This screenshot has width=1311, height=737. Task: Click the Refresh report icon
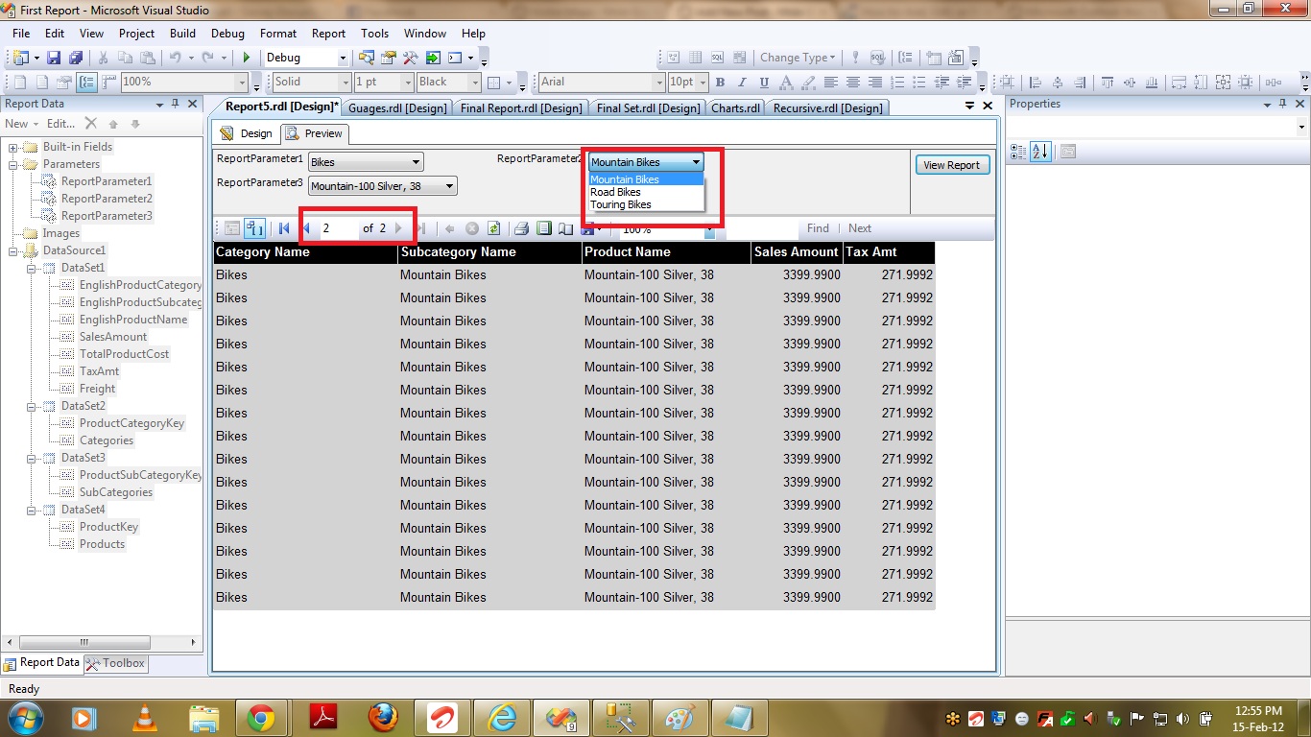click(x=493, y=228)
